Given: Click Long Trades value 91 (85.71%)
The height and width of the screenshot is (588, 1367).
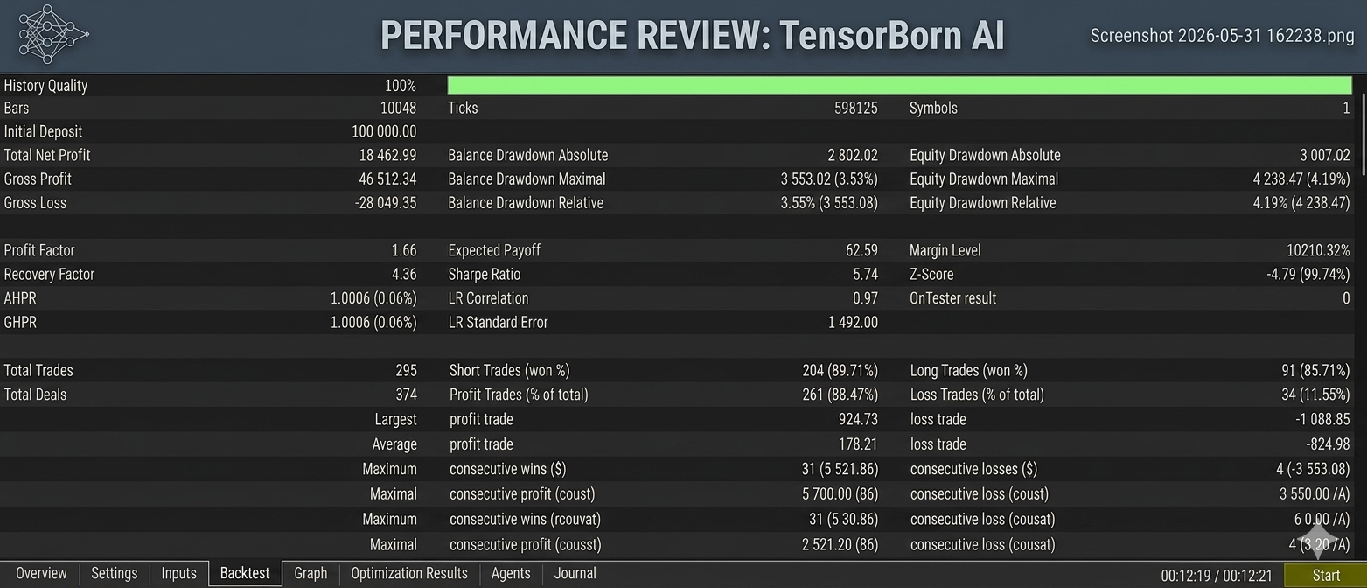Looking at the screenshot, I should point(1316,370).
